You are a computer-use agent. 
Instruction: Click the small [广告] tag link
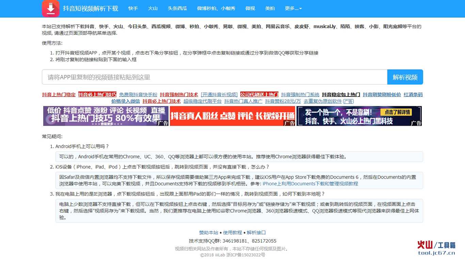(348, 101)
